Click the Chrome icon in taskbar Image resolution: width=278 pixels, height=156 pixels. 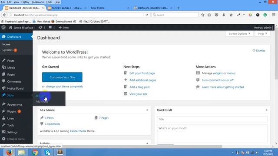pyautogui.click(x=35, y=152)
